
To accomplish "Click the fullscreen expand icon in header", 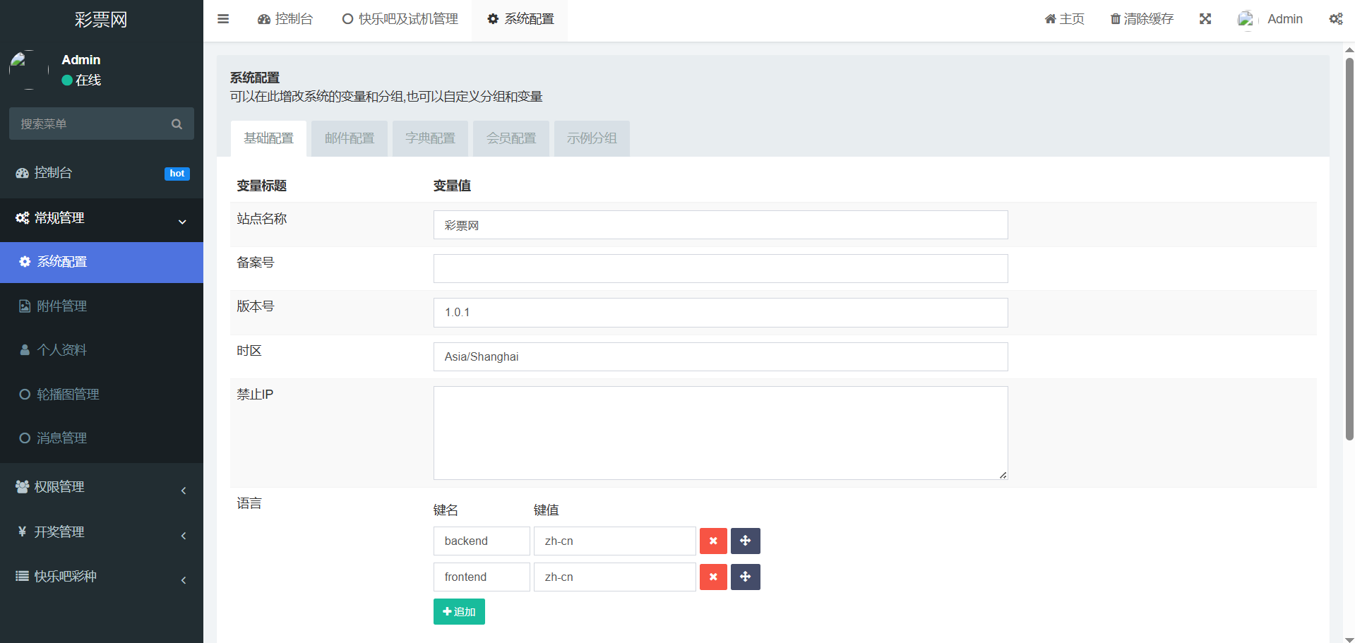I will point(1205,19).
